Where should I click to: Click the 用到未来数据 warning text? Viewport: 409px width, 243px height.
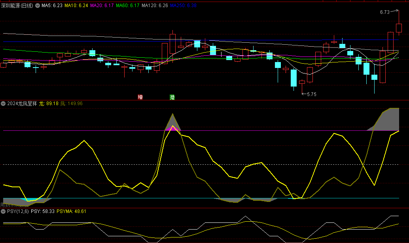click(x=15, y=205)
